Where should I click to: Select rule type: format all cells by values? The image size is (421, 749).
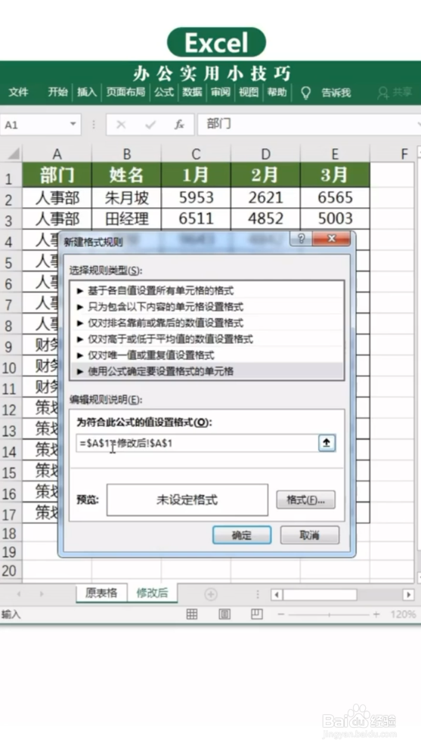click(x=206, y=290)
